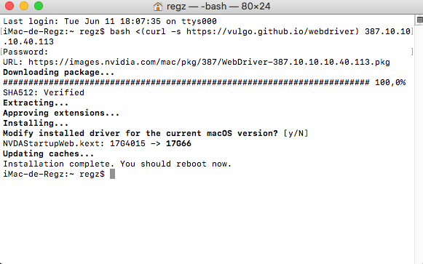Click the images.nvidia.com WebDriver package URL
423x264 pixels.
click(209, 63)
